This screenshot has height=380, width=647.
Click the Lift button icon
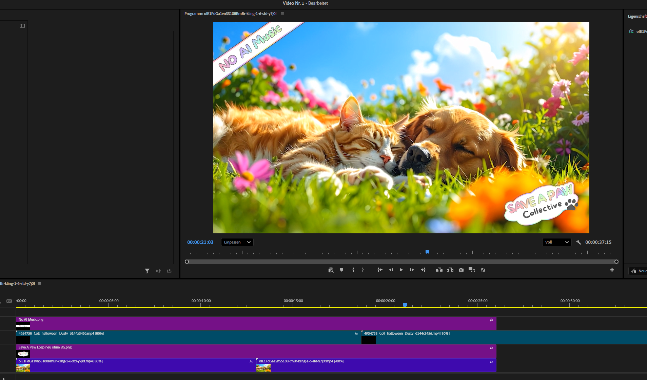click(439, 270)
